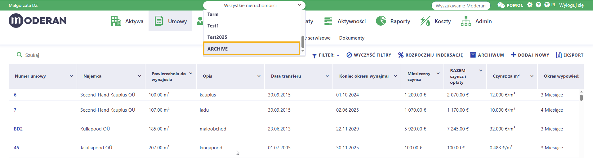The height and width of the screenshot is (158, 593).
Task: Open contract number 7 link
Action: point(15,110)
